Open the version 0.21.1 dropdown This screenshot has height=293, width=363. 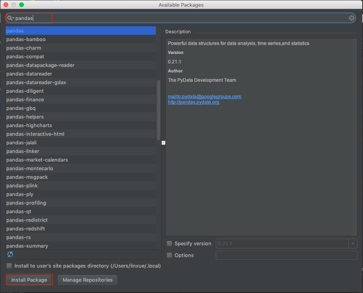coord(352,243)
